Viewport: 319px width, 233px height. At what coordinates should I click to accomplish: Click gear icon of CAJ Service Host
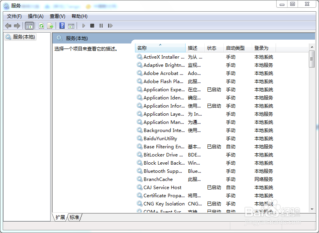[139, 187]
